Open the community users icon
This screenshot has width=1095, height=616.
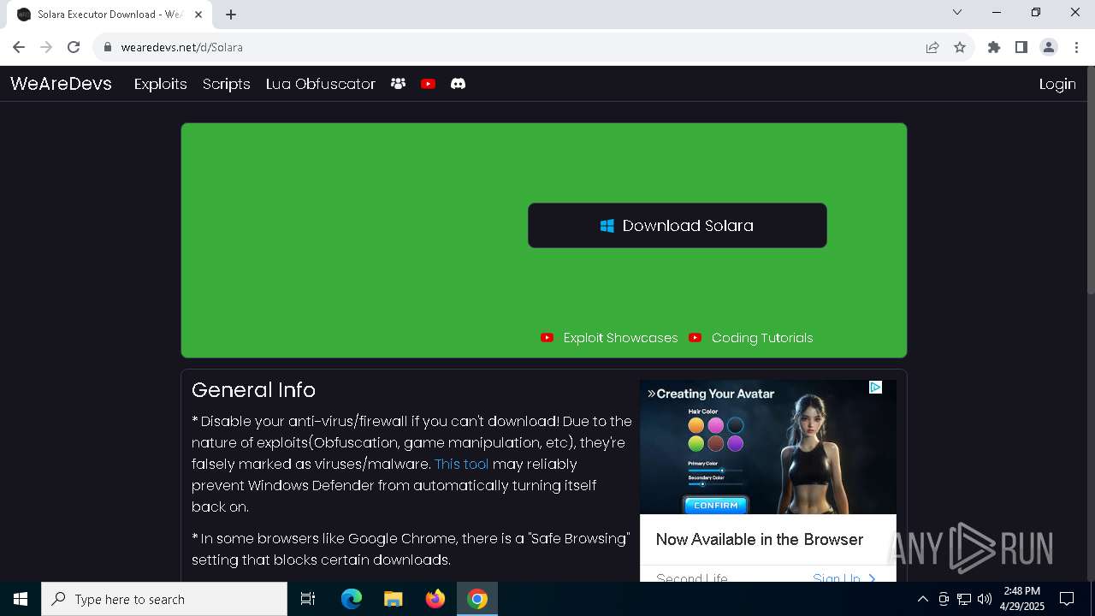[x=398, y=84]
